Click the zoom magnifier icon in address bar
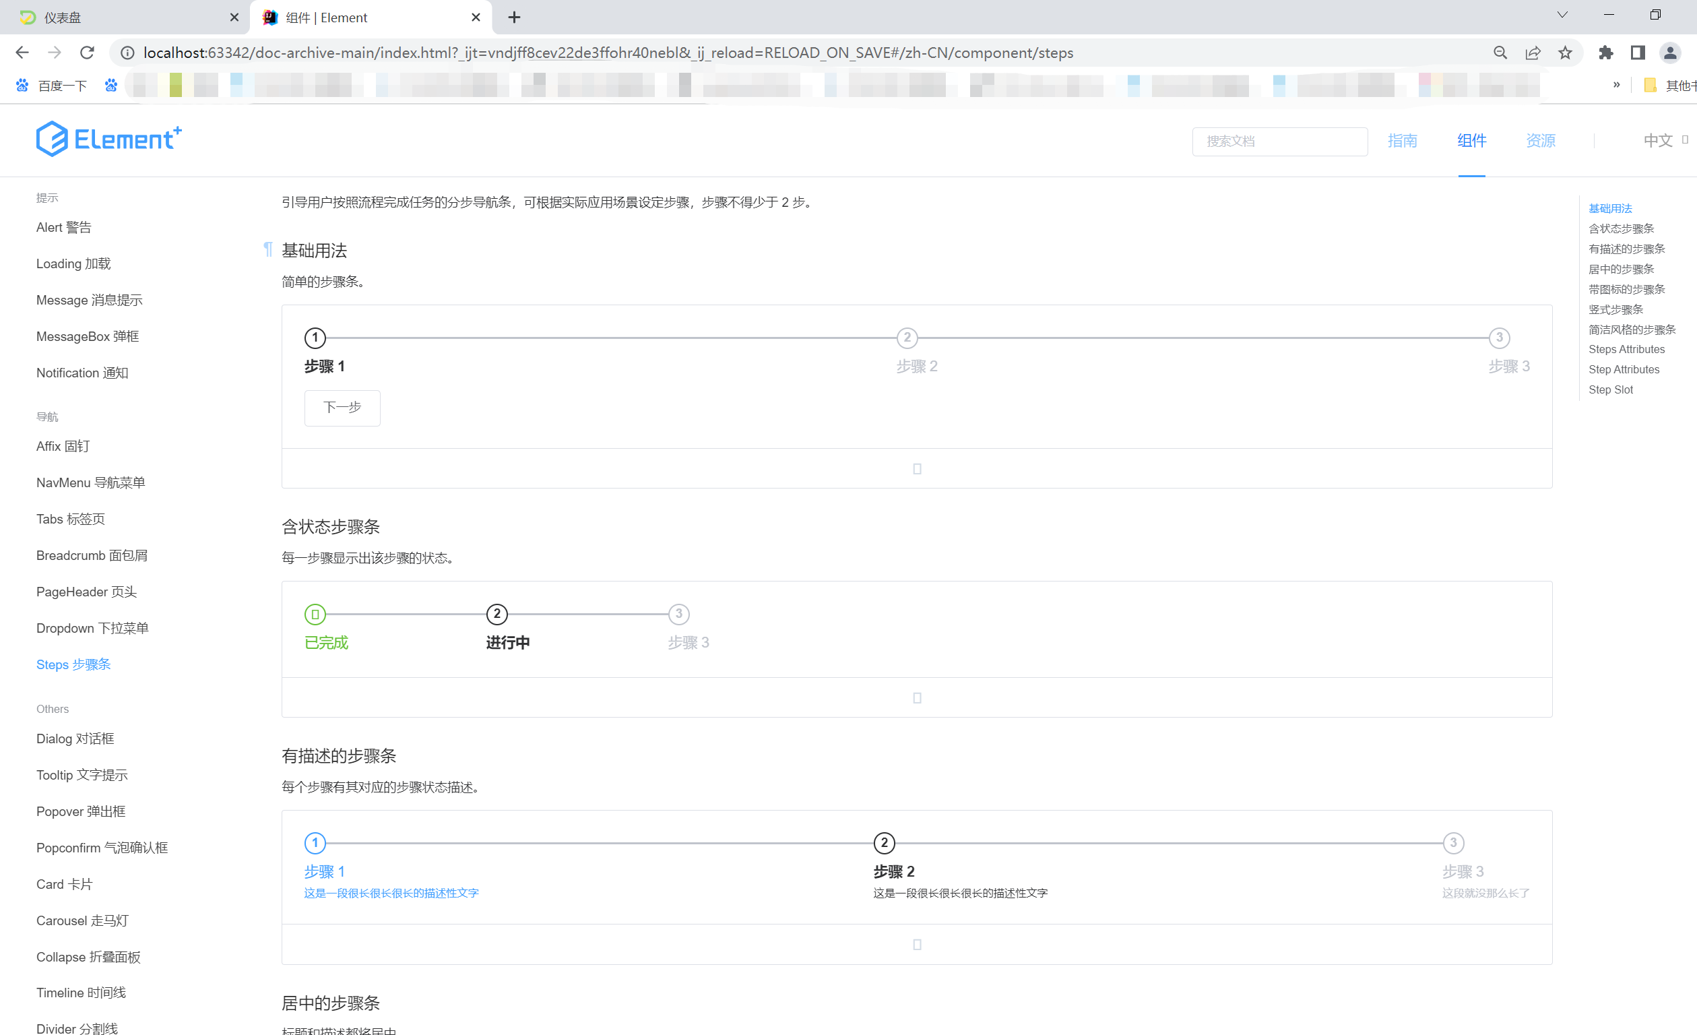The image size is (1697, 1035). [x=1500, y=53]
